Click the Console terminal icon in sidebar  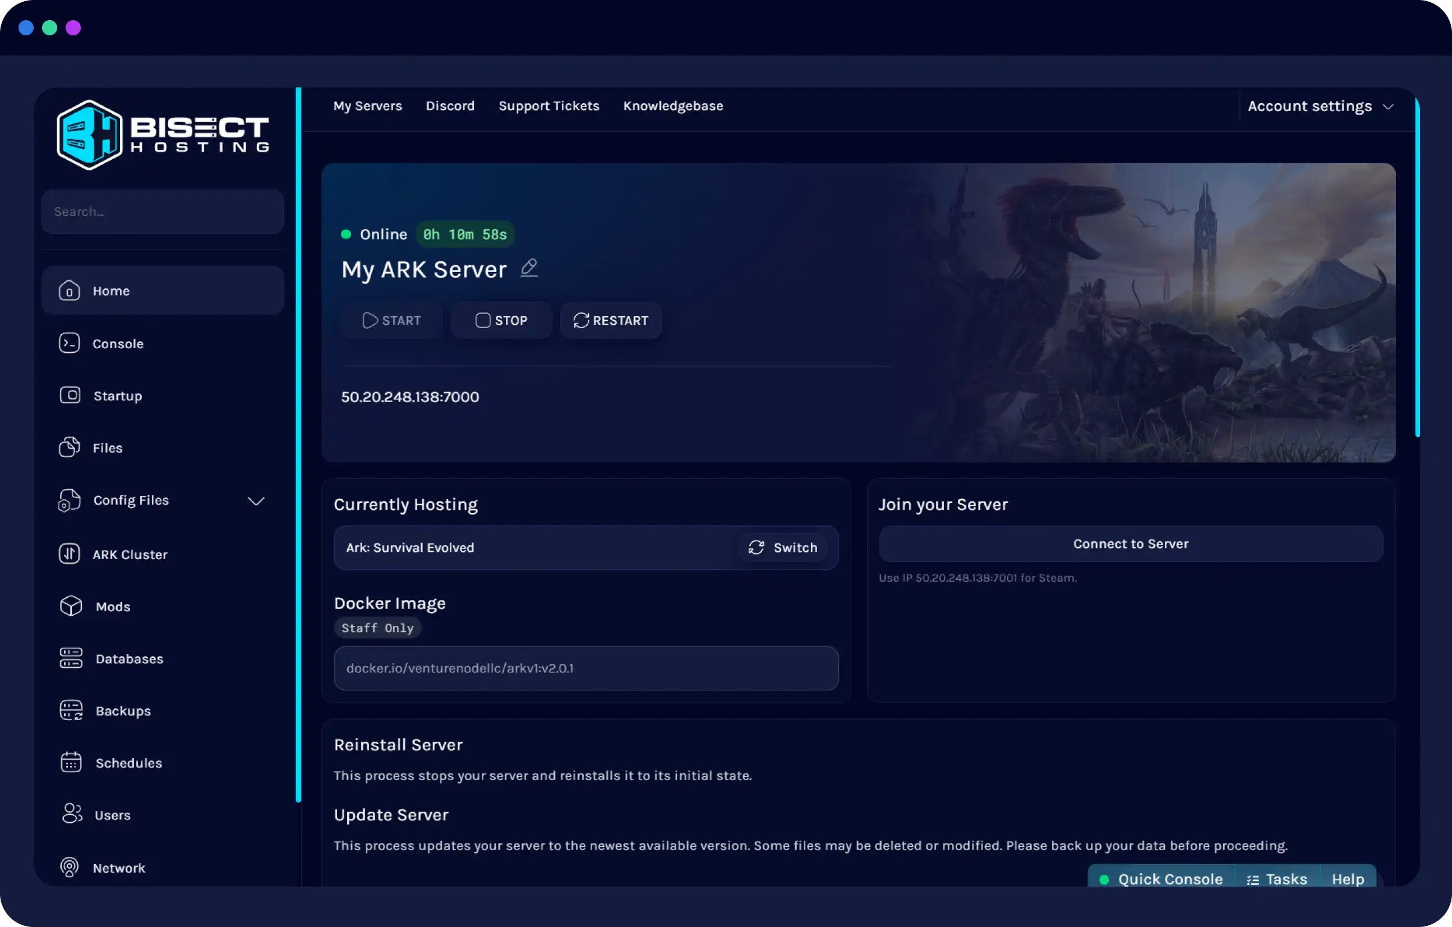click(70, 343)
